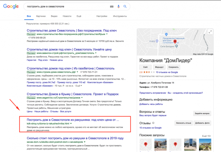221x152 pixels.
Task: Open the Ещё tab menu
Action: click(79, 16)
